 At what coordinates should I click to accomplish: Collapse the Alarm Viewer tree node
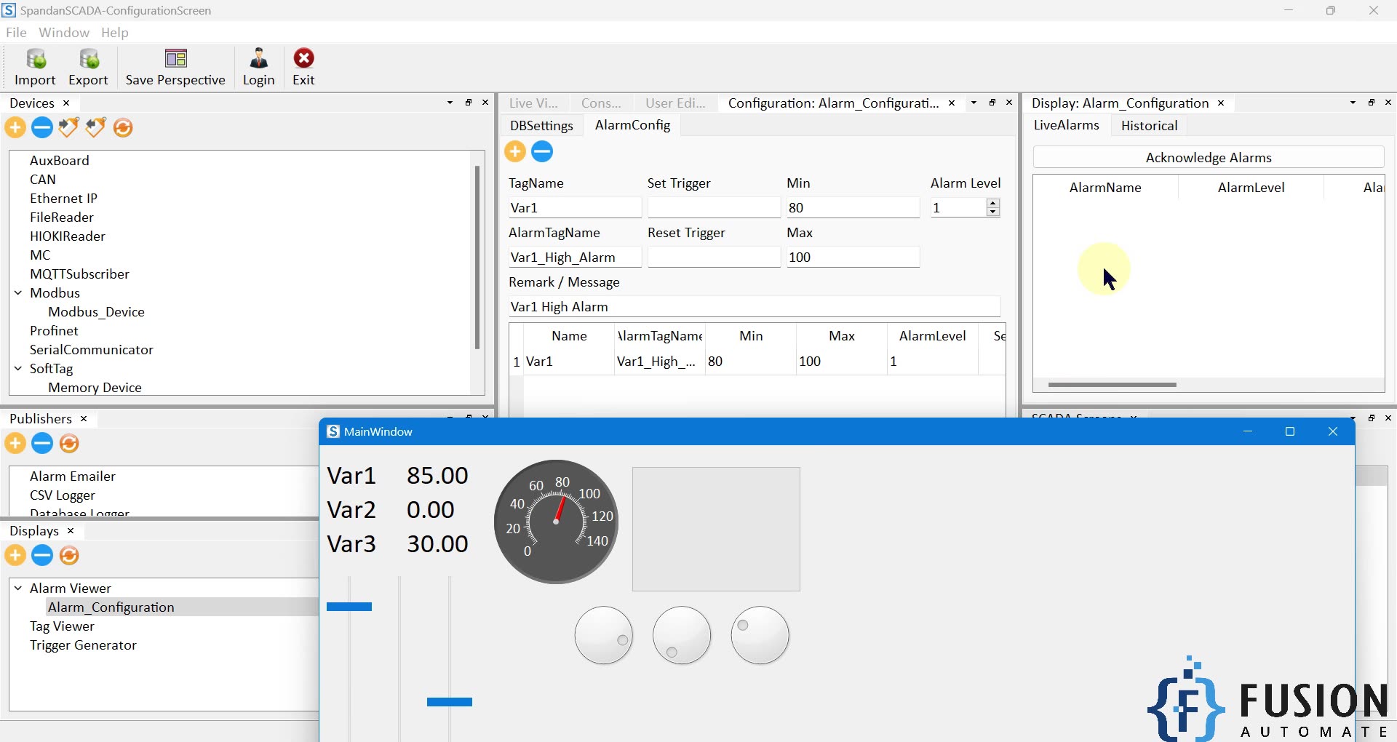(x=18, y=589)
